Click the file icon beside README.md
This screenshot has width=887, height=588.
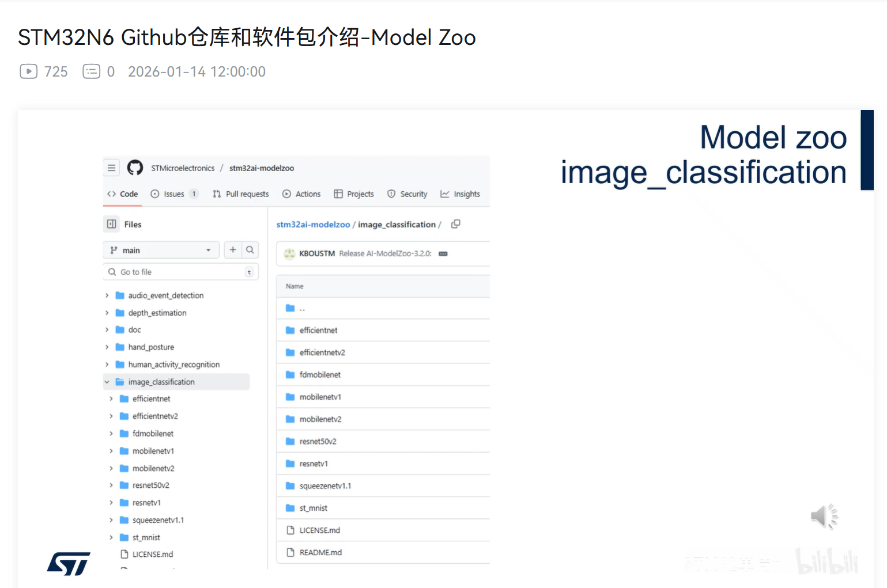tap(290, 552)
